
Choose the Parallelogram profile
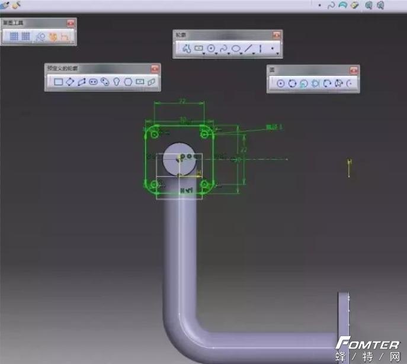(82, 82)
